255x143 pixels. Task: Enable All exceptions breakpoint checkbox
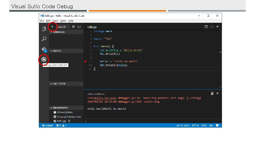(x=55, y=112)
